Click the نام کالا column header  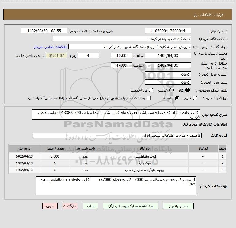pos(144,149)
